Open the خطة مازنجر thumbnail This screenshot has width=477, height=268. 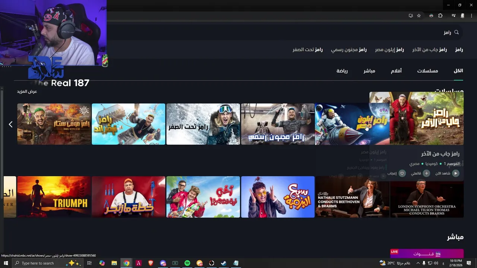129,197
